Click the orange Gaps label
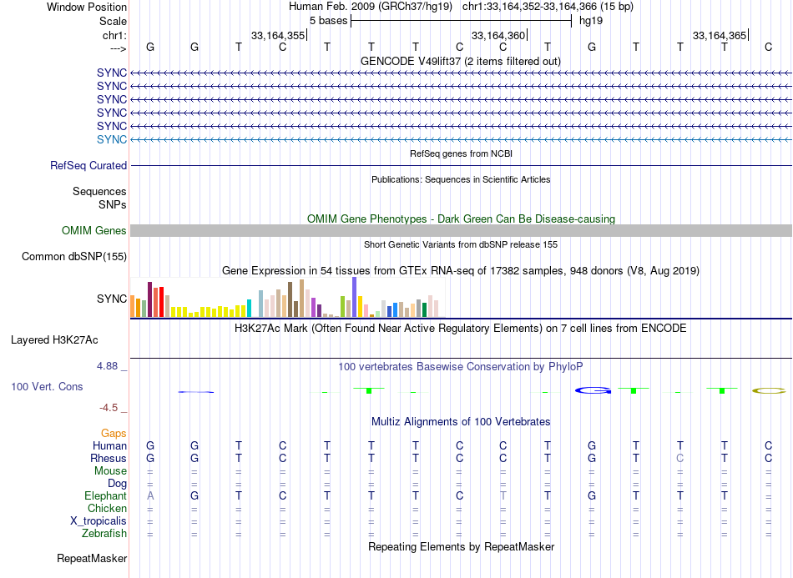793x578 pixels. (114, 433)
